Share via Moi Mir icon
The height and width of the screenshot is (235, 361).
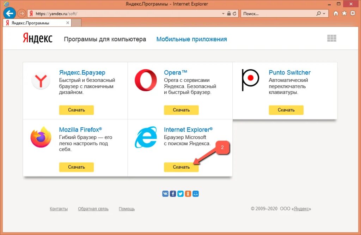[196, 194]
